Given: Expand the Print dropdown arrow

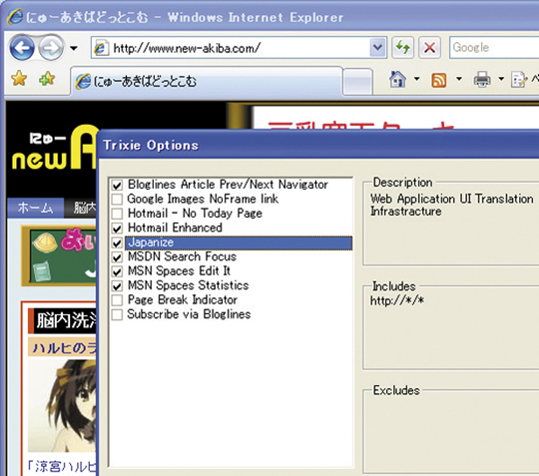Looking at the screenshot, I should pos(501,80).
